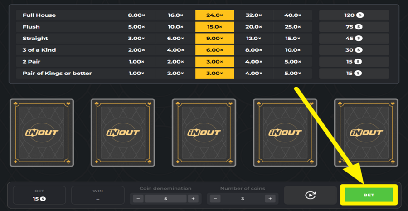The width and height of the screenshot is (408, 211).
Task: Click the green BET button
Action: click(369, 195)
